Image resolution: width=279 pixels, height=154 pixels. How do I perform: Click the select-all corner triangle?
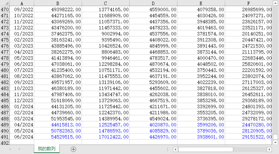tap(7, 3)
